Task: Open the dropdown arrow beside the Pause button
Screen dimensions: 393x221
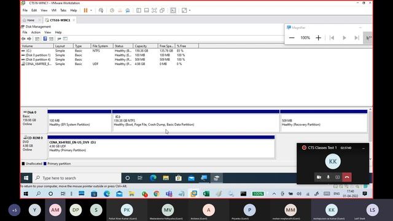Action: click(91, 10)
